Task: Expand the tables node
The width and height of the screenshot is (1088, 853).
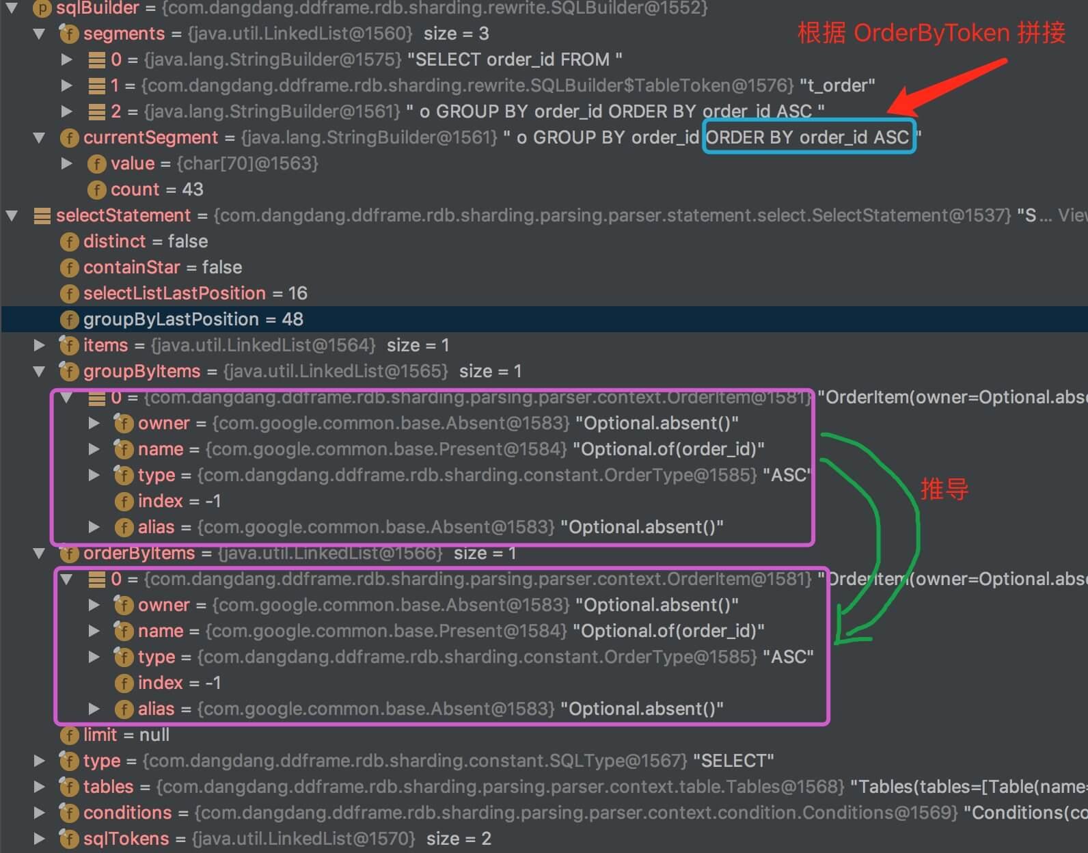Action: (x=39, y=787)
